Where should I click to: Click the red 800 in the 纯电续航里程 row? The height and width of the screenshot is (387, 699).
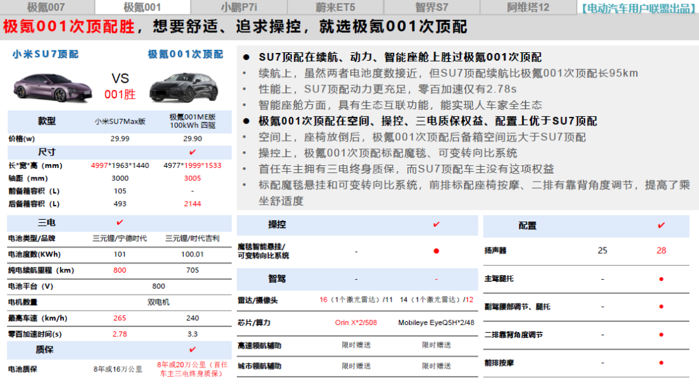[x=120, y=271]
